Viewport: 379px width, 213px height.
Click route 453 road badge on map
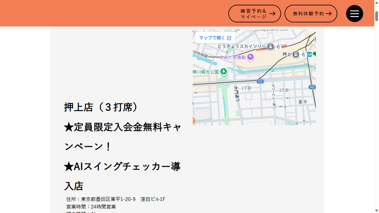260,81
